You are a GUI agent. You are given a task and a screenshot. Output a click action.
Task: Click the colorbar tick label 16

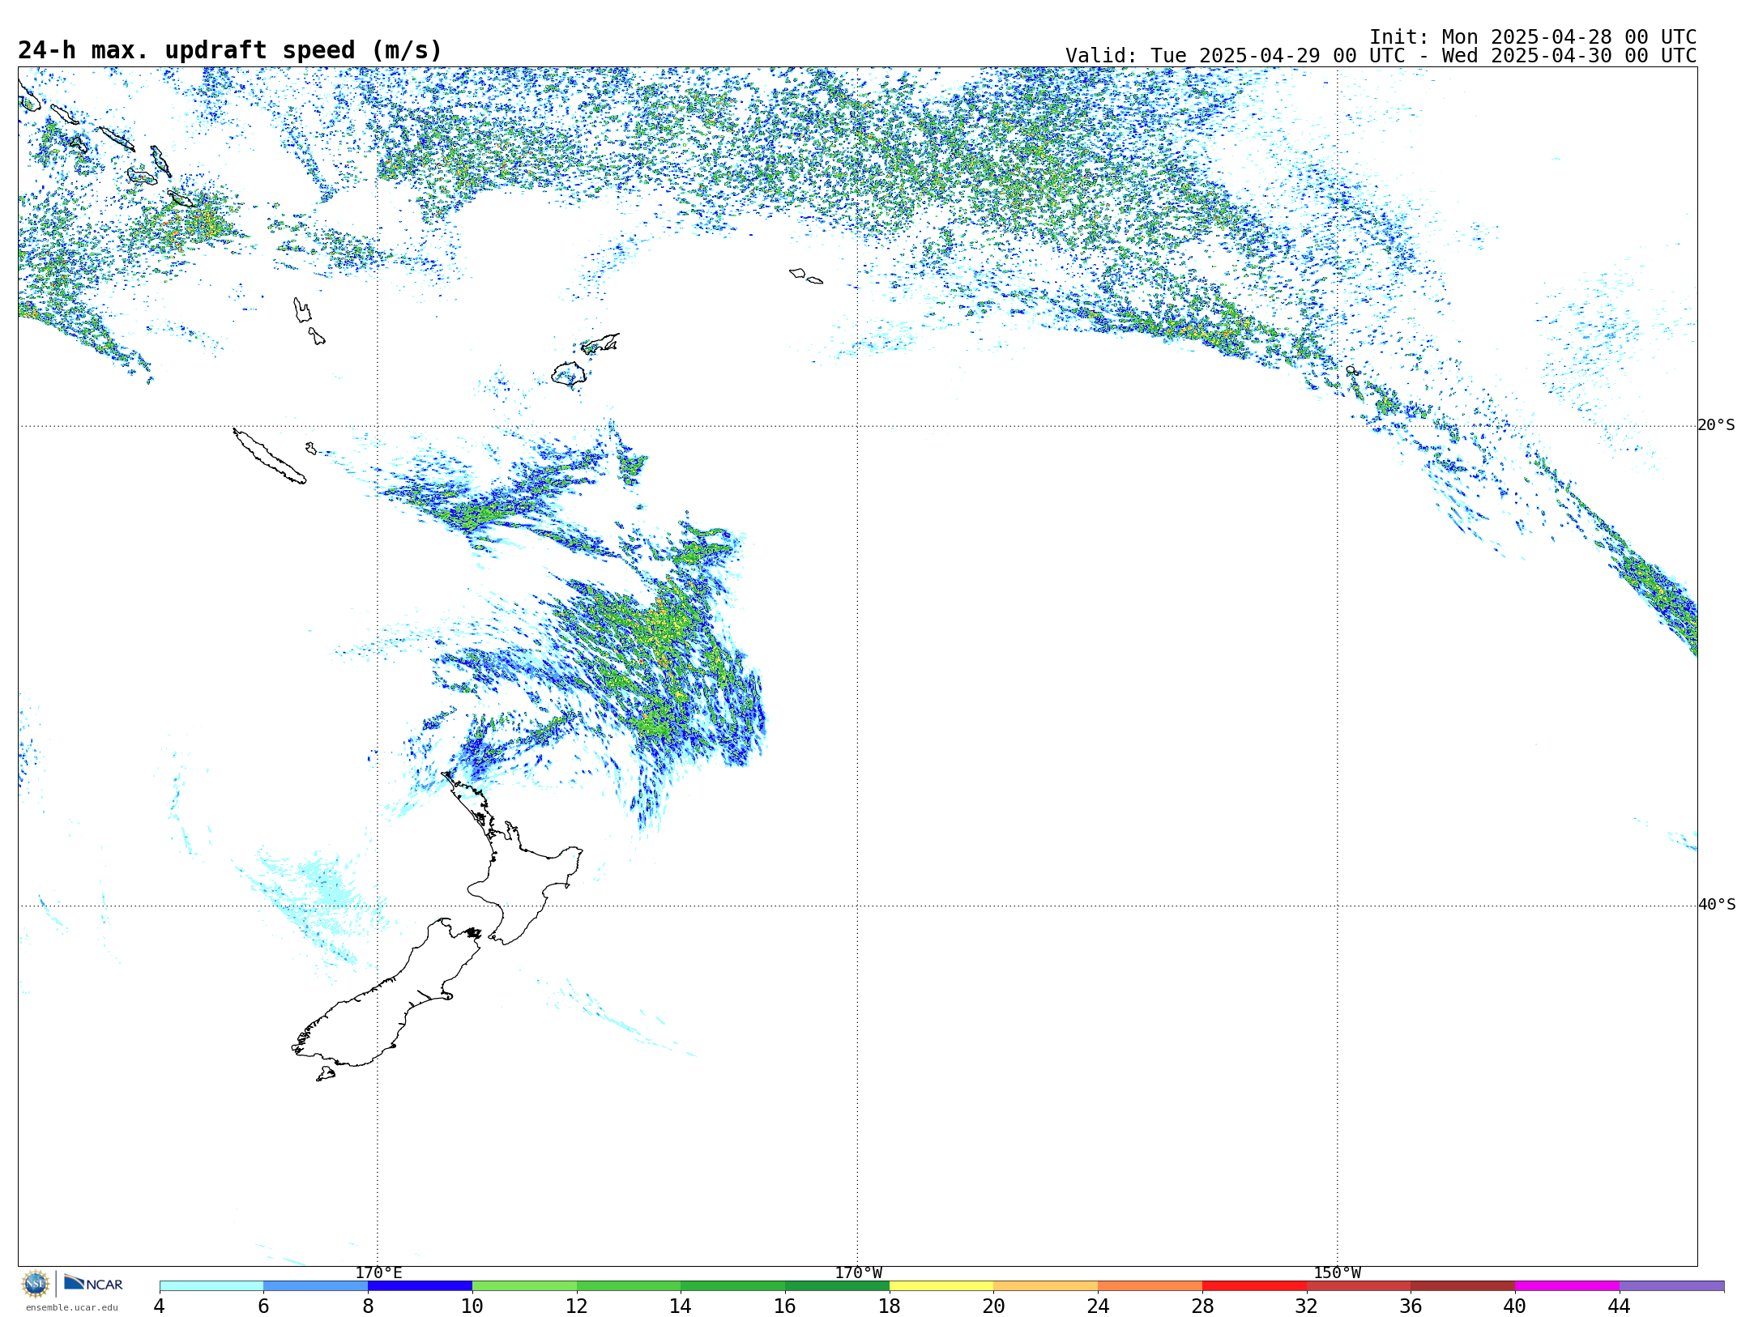785,1306
